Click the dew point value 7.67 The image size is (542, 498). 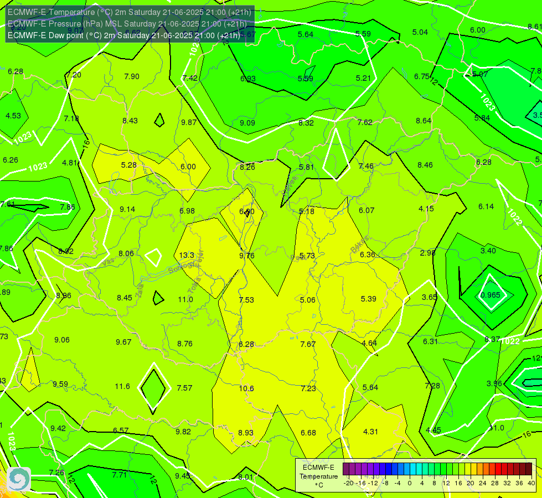308,344
